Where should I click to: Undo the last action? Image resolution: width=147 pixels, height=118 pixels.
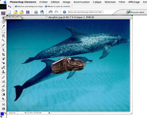click(x=50, y=12)
